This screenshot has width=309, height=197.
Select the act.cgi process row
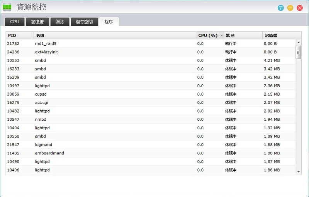point(151,103)
